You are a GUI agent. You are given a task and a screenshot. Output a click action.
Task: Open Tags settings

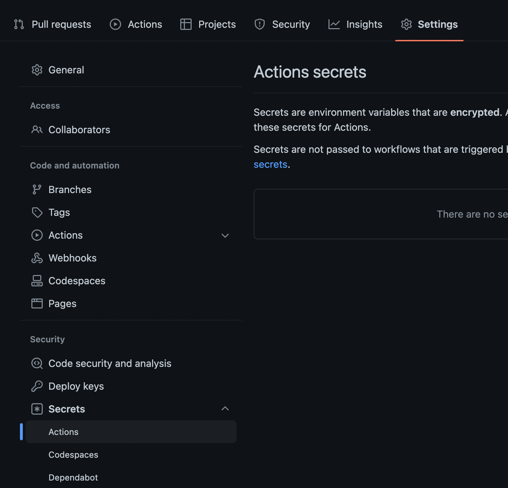point(131,212)
